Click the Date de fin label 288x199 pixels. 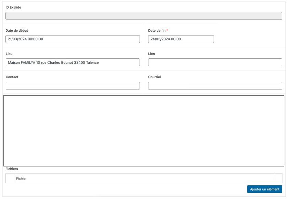click(x=157, y=31)
